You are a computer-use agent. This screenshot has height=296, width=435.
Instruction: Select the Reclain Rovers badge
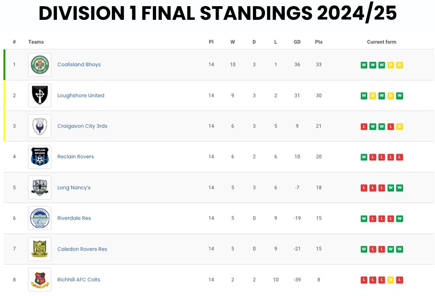tap(40, 157)
